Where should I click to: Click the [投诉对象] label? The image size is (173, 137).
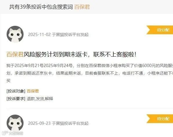pos(16,91)
